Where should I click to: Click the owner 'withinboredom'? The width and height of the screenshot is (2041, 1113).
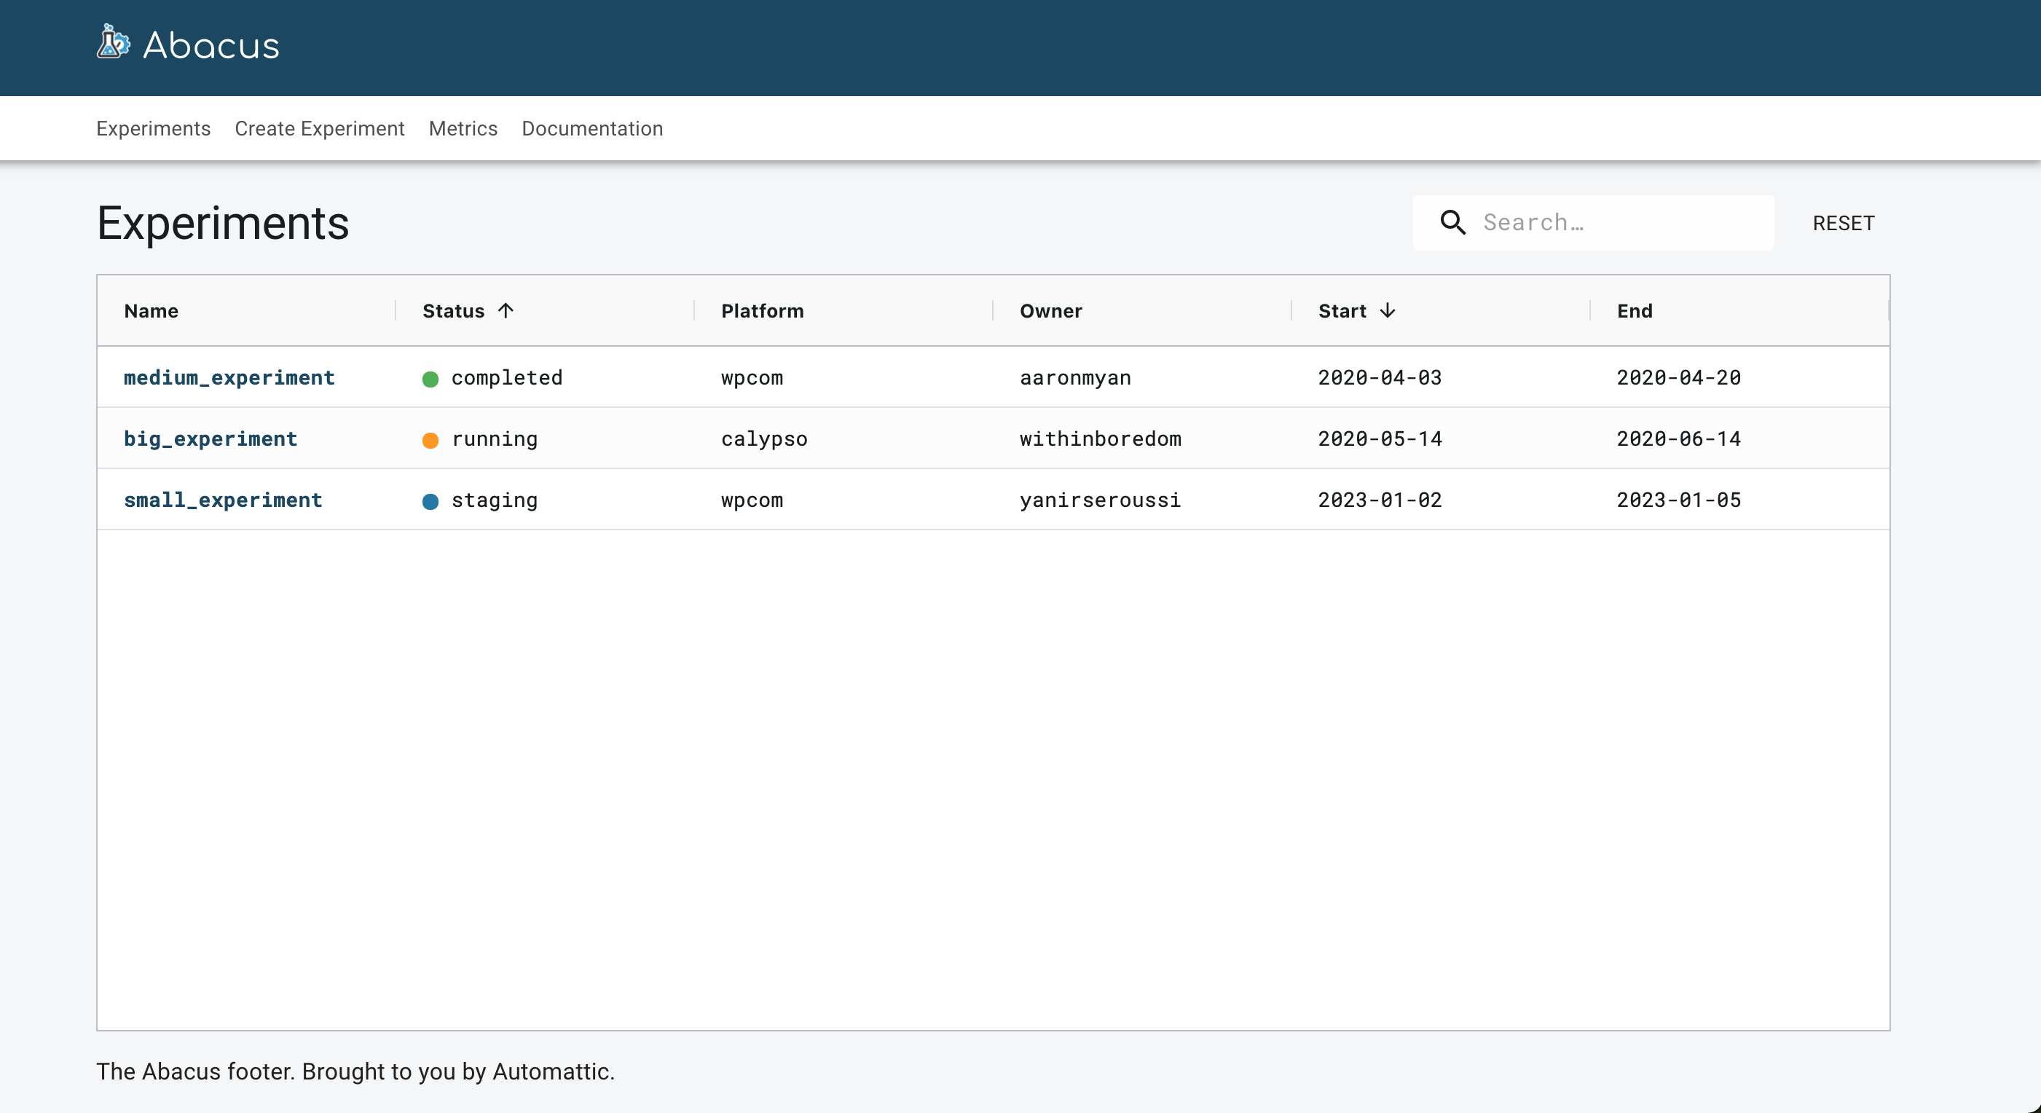[1101, 438]
